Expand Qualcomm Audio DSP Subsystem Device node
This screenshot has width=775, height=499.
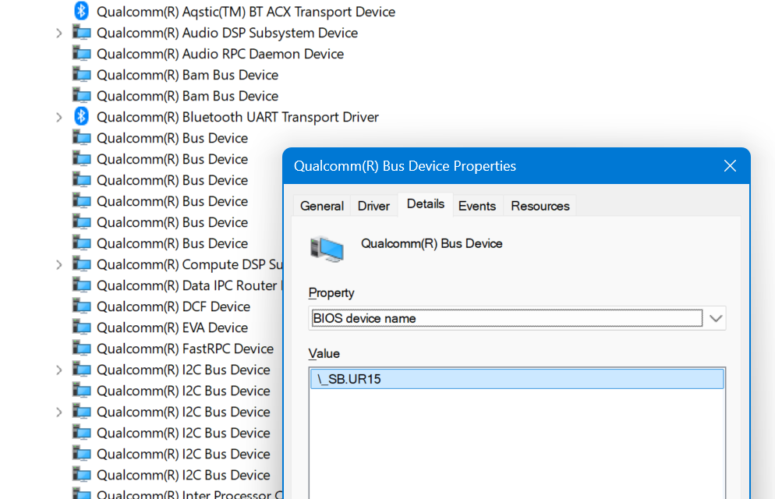(x=58, y=33)
